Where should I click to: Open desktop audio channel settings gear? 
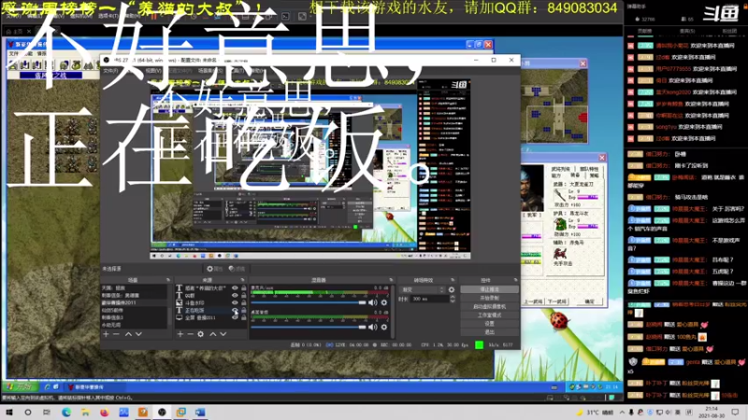click(x=383, y=327)
